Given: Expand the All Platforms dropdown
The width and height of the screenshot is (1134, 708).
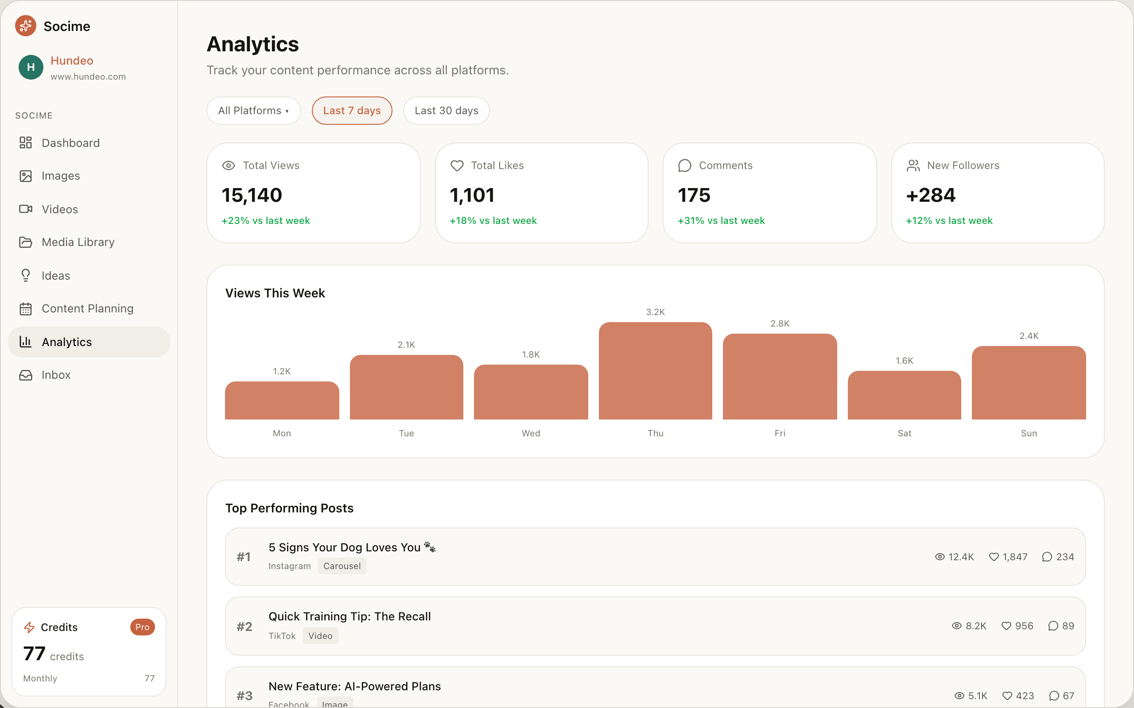Looking at the screenshot, I should 253,111.
